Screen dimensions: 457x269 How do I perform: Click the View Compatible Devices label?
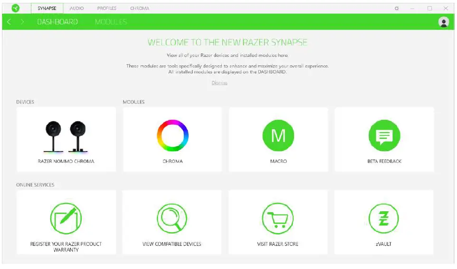click(x=172, y=244)
